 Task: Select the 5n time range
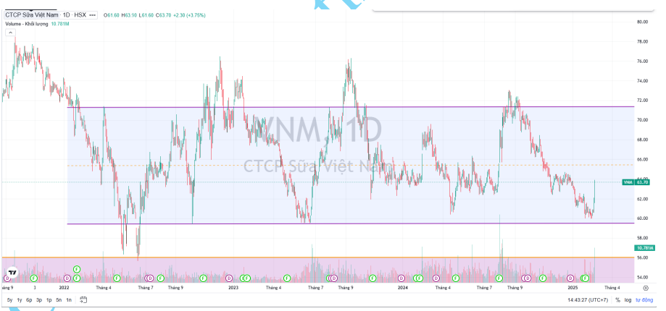[59, 300]
